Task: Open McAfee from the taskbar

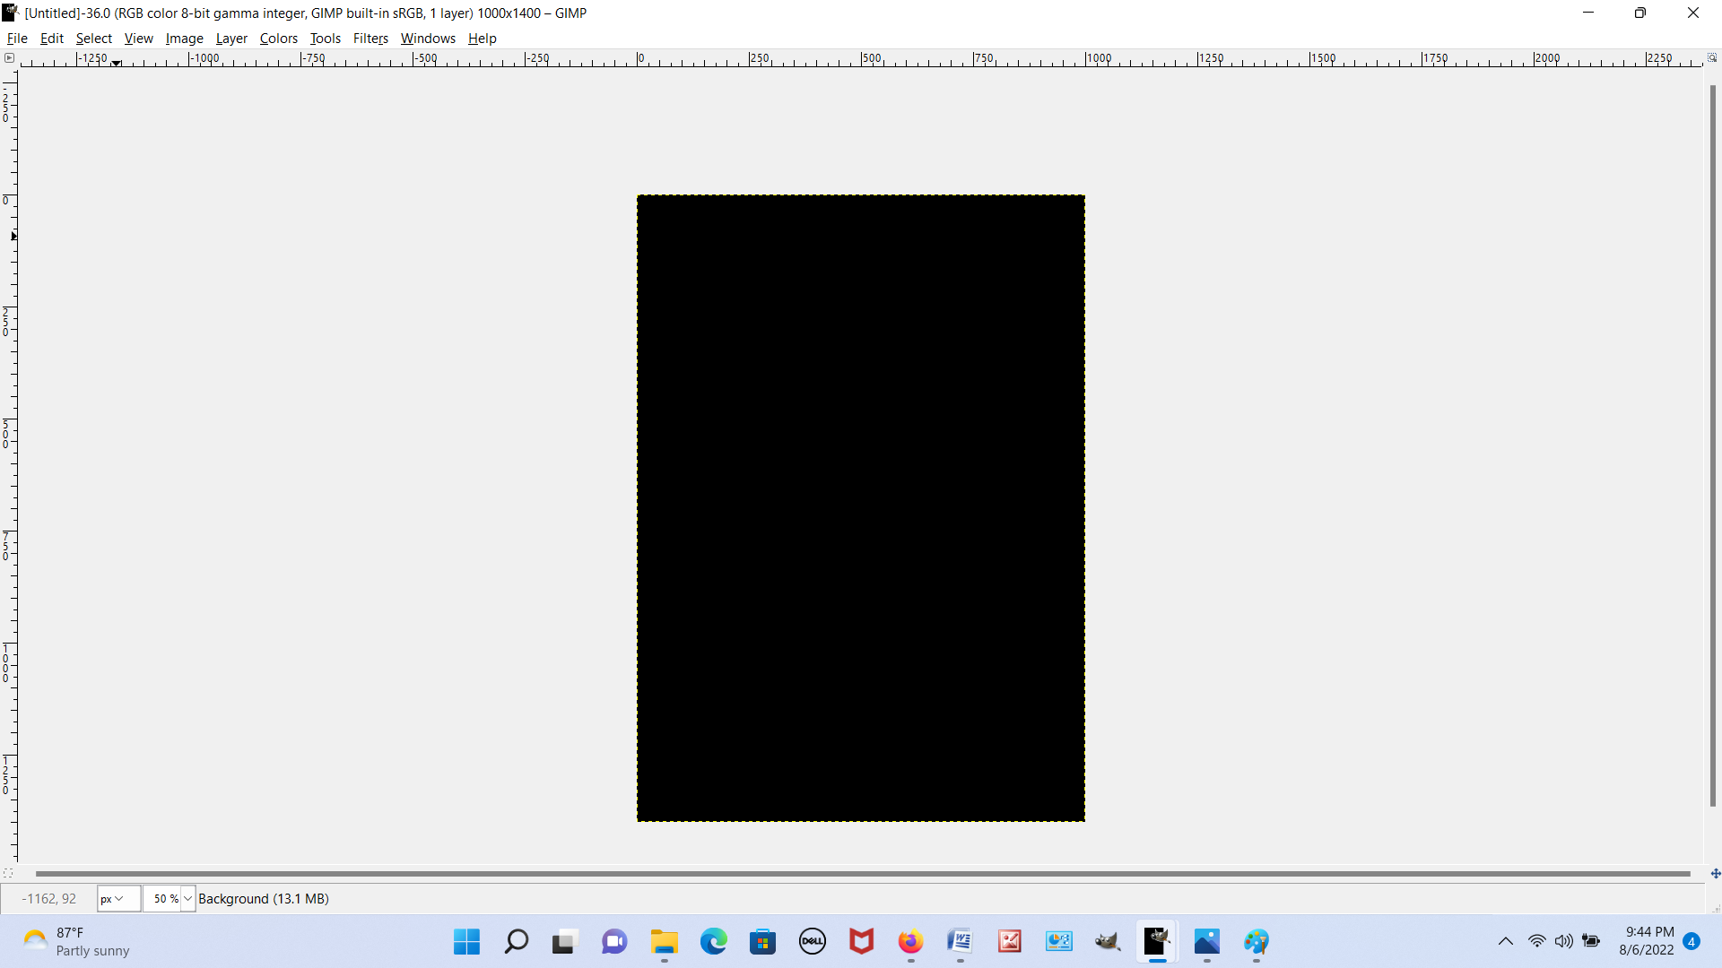Action: pos(862,942)
